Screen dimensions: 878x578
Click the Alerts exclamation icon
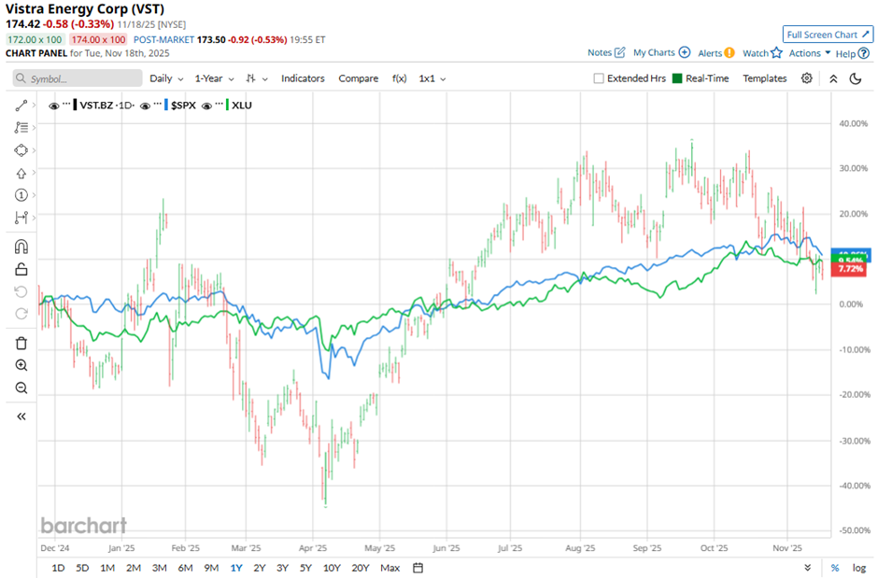pos(729,52)
